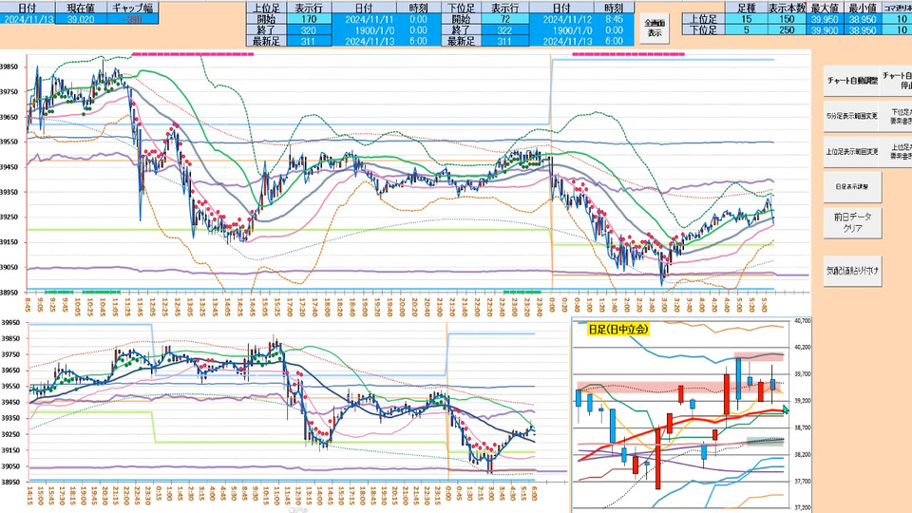Select 下位足 開始 表示行 value 72
The width and height of the screenshot is (912, 513).
point(504,19)
